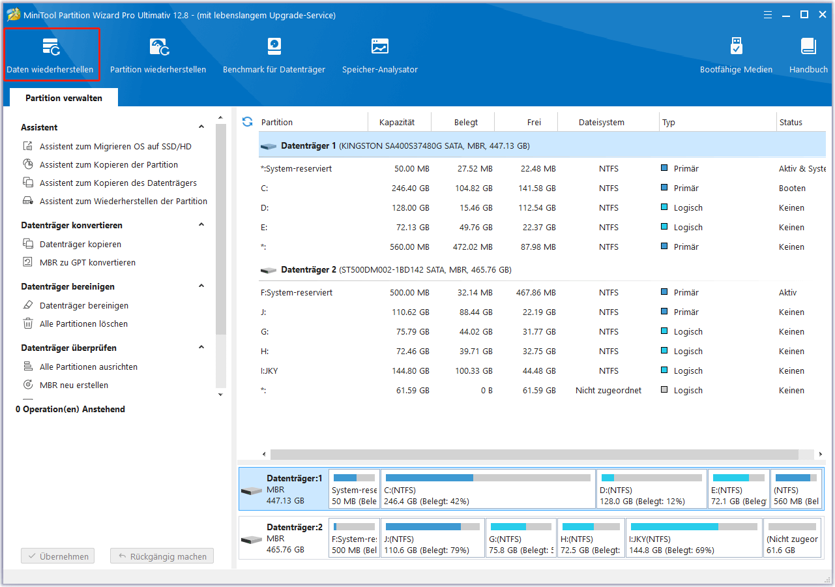Select F:System-reserviert 500 MB block in map
This screenshot has width=835, height=587.
tap(354, 538)
